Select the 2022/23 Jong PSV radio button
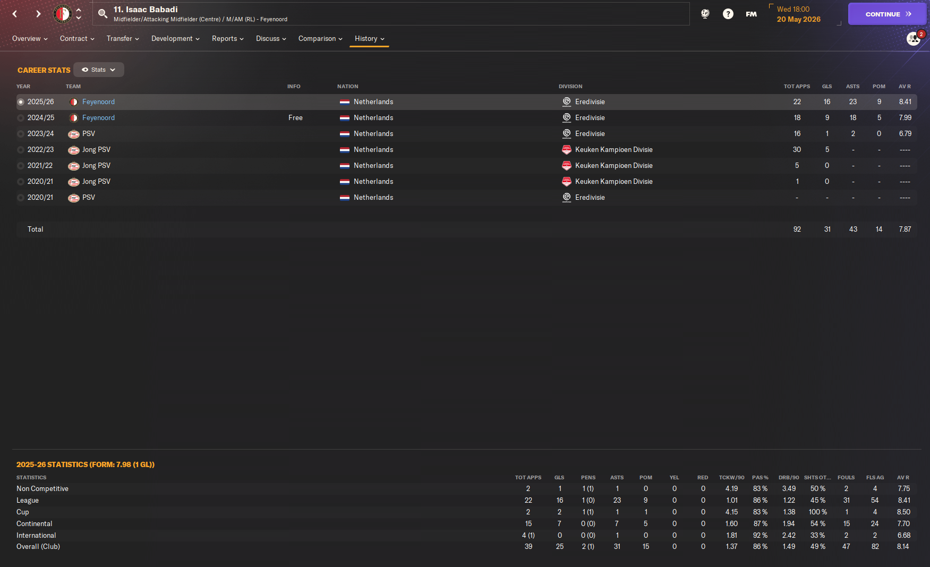Image resolution: width=930 pixels, height=567 pixels. tap(21, 150)
